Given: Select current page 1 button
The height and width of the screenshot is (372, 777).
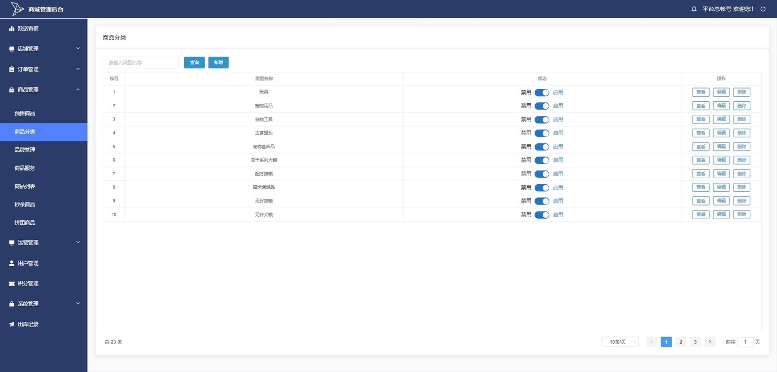Looking at the screenshot, I should click(666, 342).
